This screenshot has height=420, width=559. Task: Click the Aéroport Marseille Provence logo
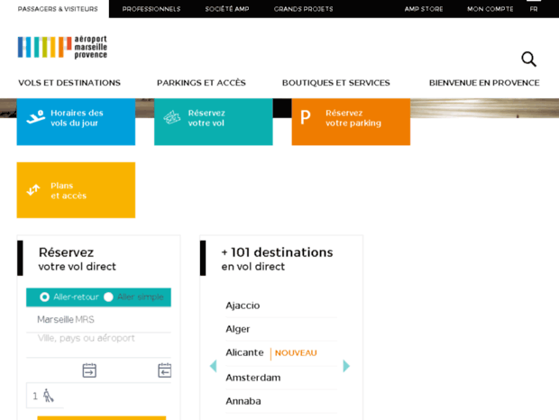click(62, 47)
